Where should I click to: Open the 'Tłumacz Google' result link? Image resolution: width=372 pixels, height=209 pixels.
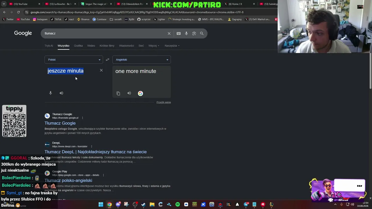coord(60,123)
